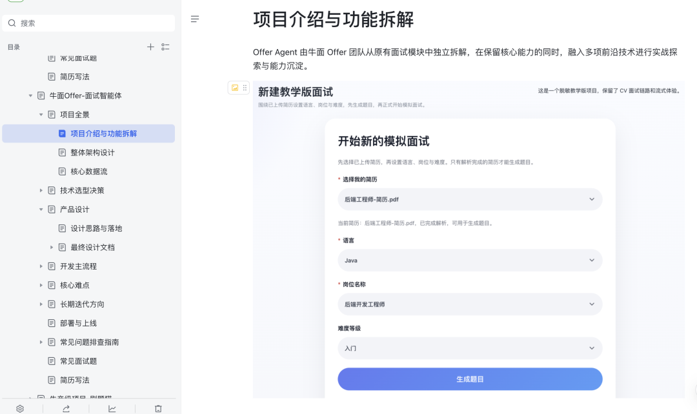Screen dimensions: 697x414
Task: Click document icon of 牛面Offer-面试智能体
Action: [x=41, y=95]
